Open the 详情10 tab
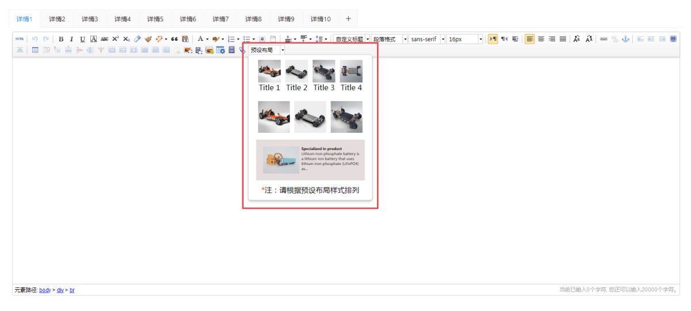 321,19
